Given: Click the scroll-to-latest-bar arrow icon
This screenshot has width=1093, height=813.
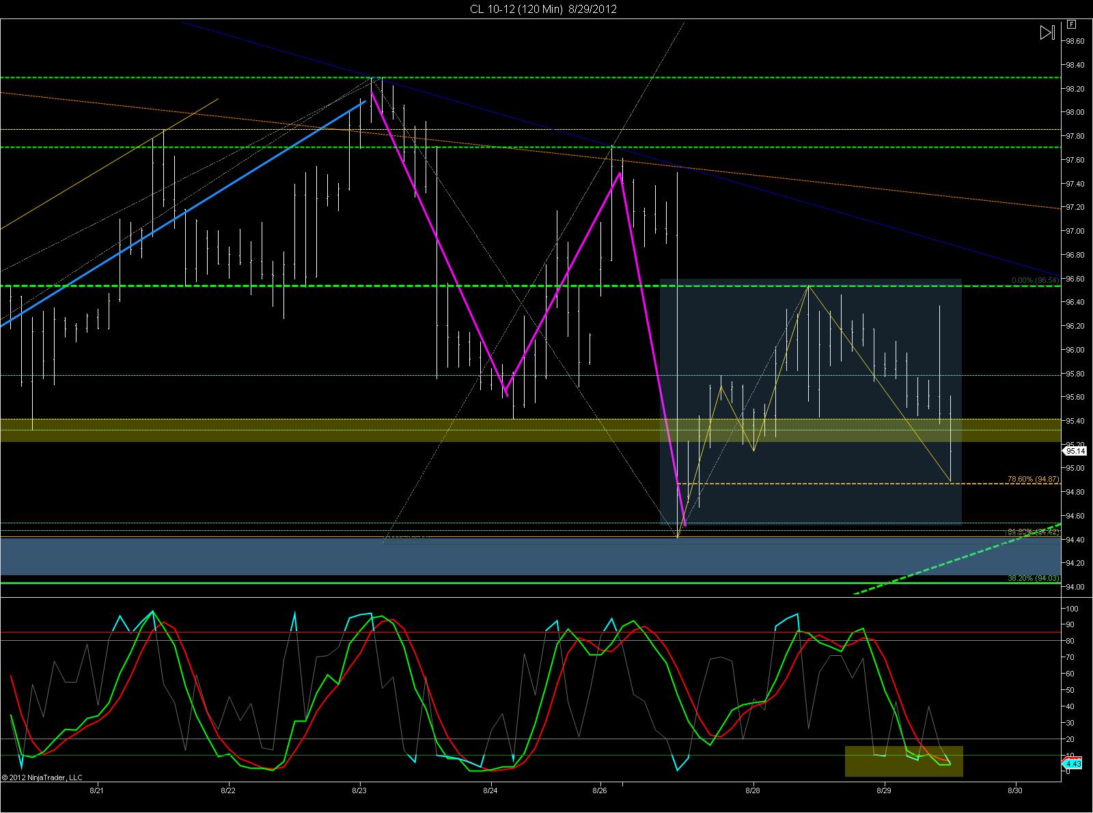Looking at the screenshot, I should (1047, 32).
